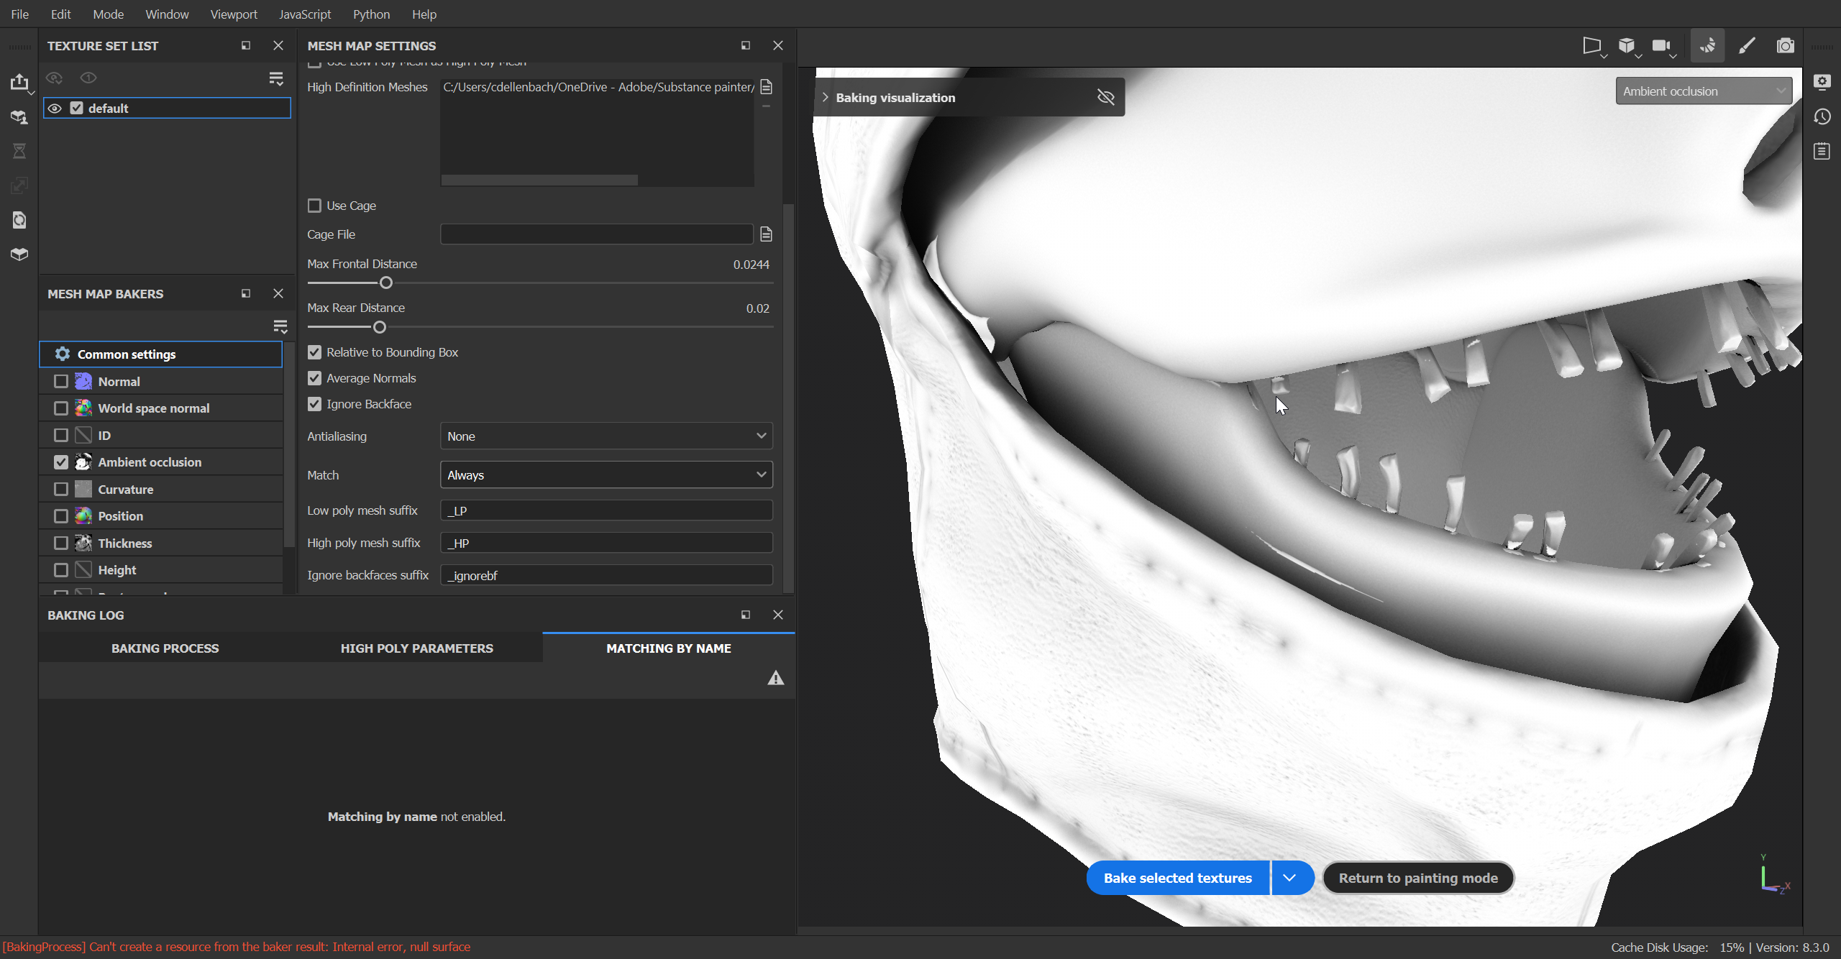
Task: Open the Display Settings gear icon on the right sidebar
Action: [x=1823, y=82]
